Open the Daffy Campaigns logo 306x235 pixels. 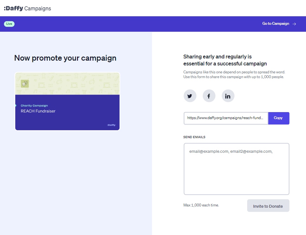27,8
